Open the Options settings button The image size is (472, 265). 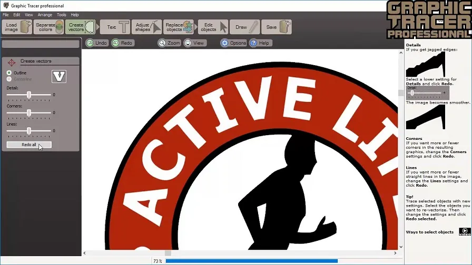[233, 43]
